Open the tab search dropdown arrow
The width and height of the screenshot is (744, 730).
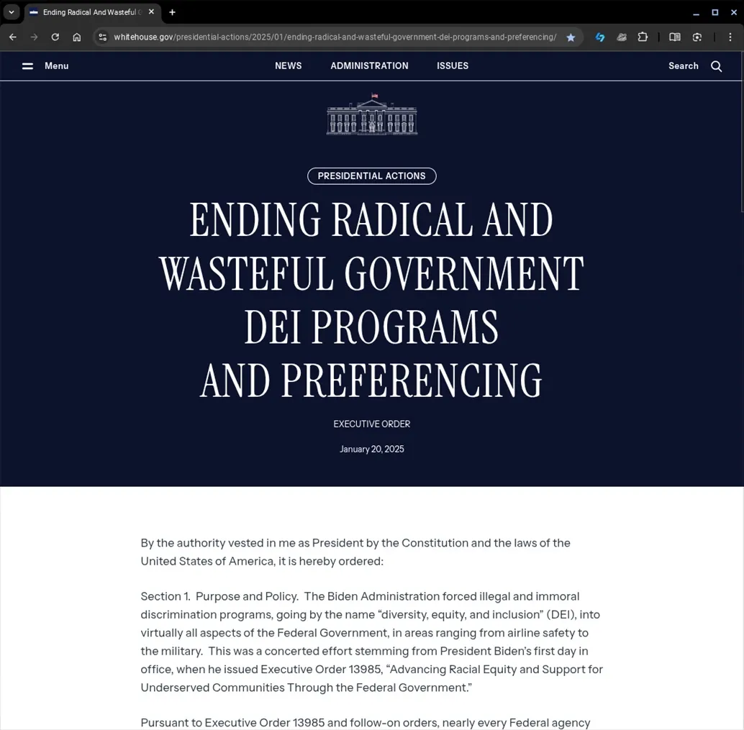coord(12,12)
